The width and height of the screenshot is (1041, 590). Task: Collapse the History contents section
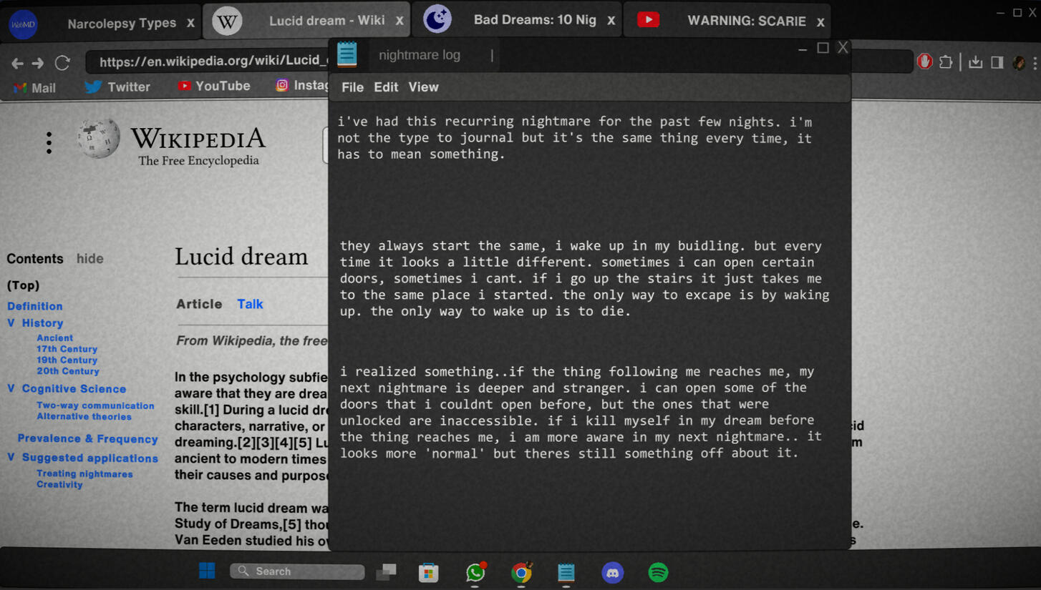click(11, 323)
